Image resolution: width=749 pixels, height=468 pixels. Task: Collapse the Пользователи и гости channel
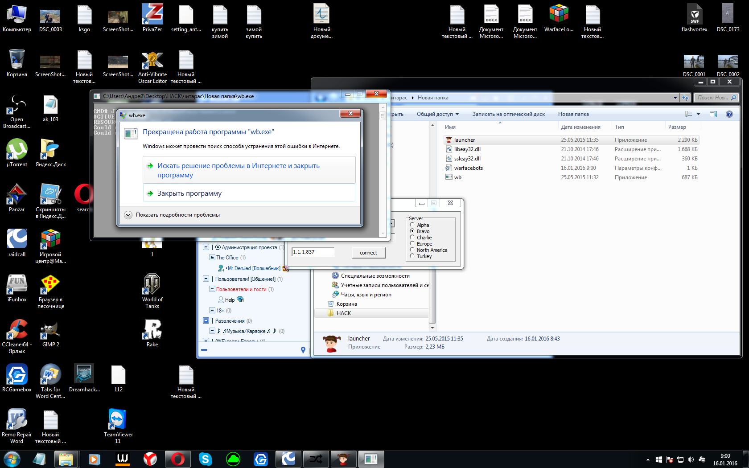212,289
